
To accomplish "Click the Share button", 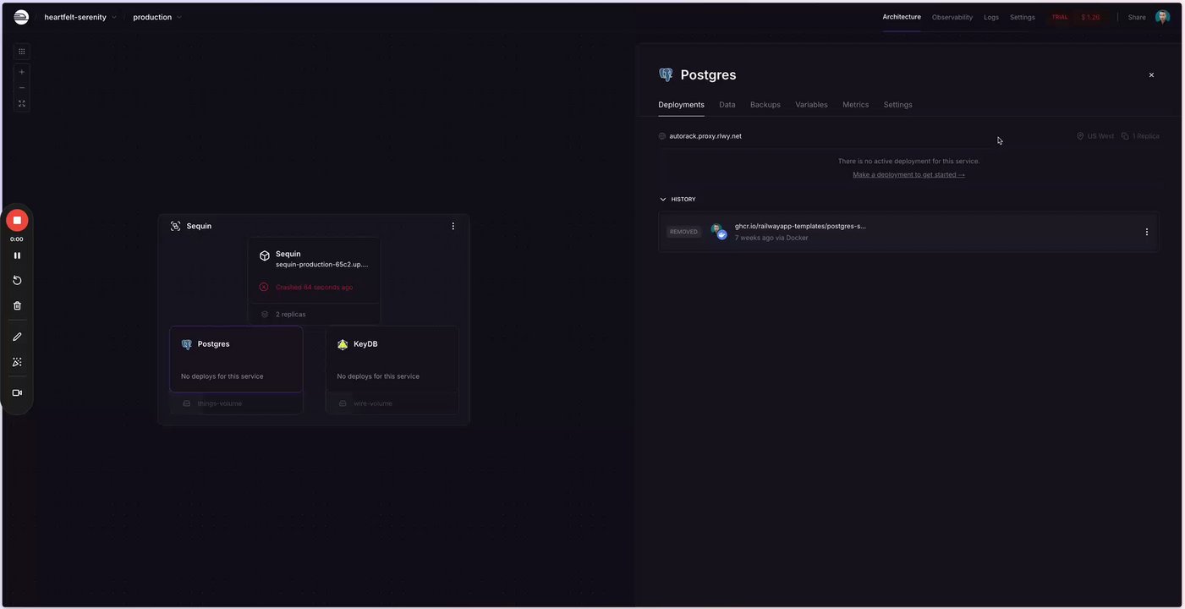I will pos(1137,17).
